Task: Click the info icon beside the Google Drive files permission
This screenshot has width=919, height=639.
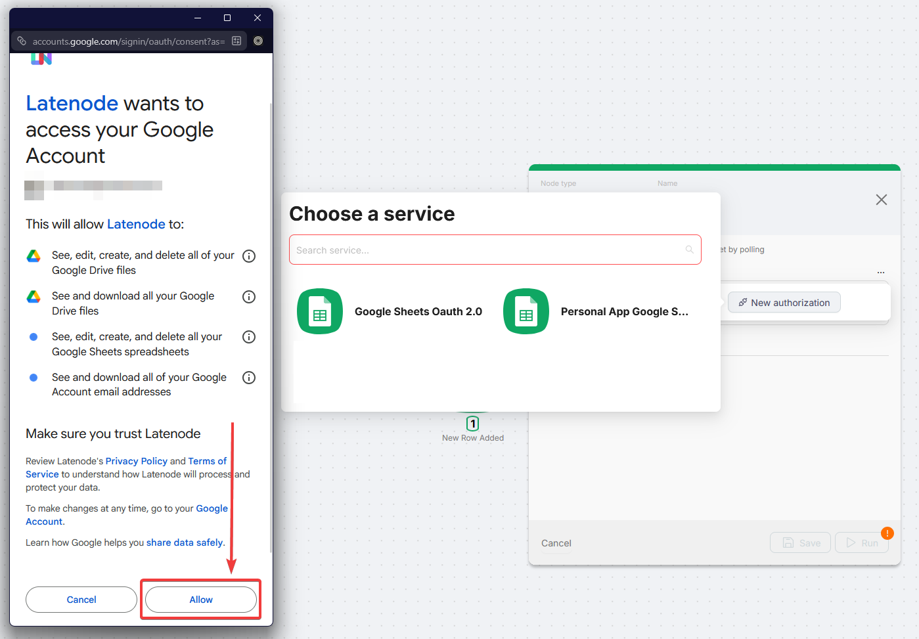Action: point(249,256)
